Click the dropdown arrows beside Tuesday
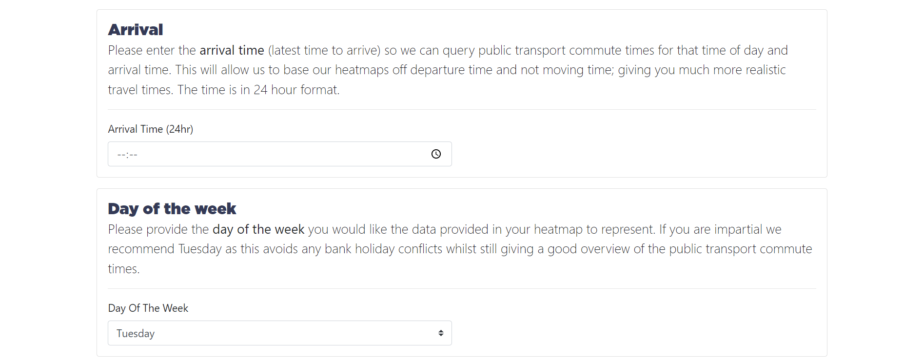This screenshot has width=923, height=363. tap(441, 333)
